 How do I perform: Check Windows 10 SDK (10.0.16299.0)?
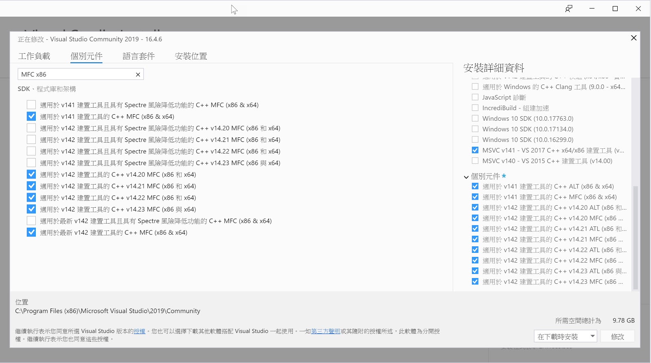(x=475, y=139)
